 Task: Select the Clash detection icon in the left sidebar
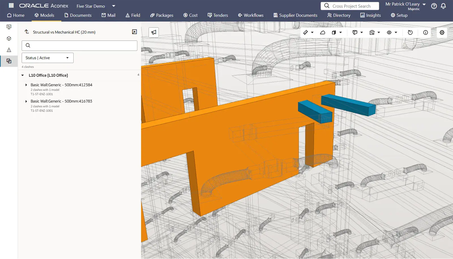pyautogui.click(x=9, y=61)
